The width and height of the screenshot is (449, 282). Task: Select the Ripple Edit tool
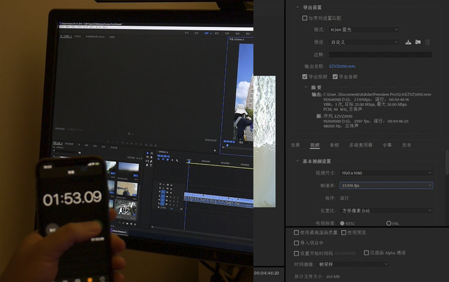coord(148,157)
